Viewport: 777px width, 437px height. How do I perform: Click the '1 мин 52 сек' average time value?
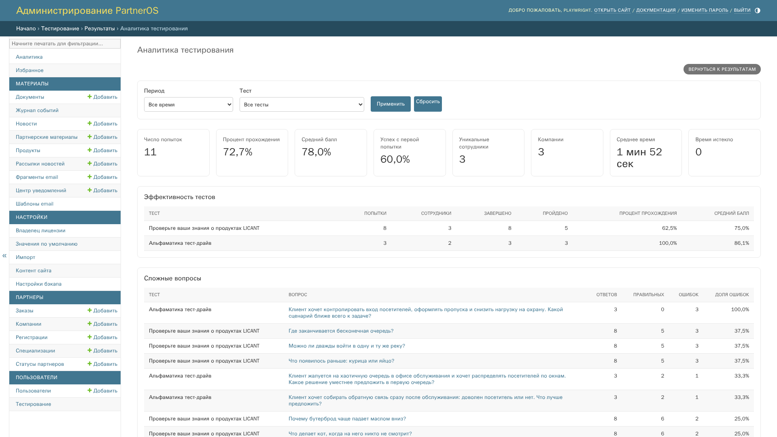[639, 158]
